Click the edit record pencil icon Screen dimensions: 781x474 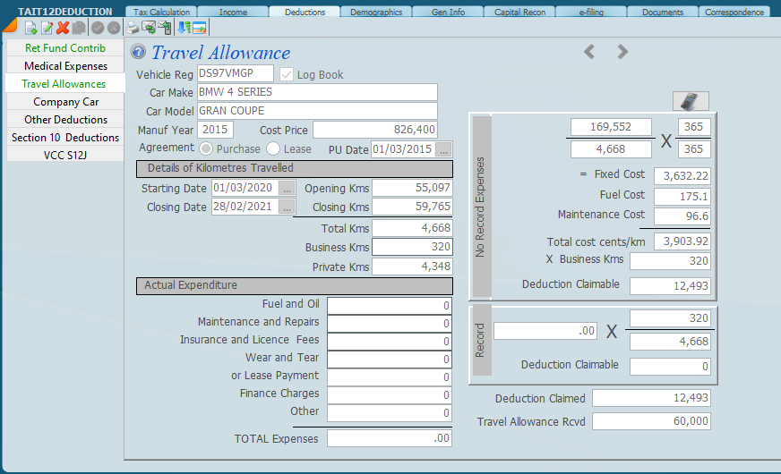[47, 28]
